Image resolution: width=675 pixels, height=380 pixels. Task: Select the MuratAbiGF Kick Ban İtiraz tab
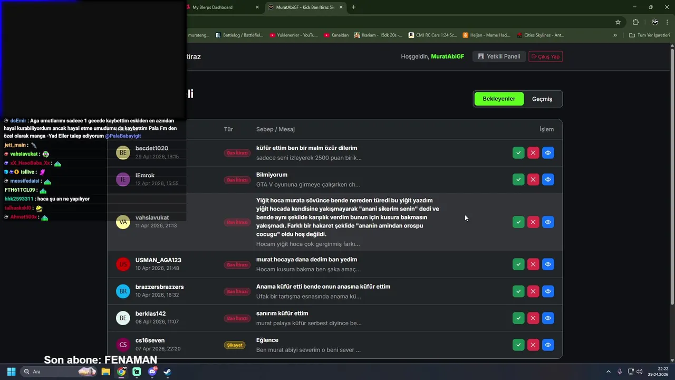click(305, 7)
